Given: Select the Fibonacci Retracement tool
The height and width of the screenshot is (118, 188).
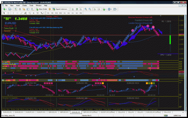Looking at the screenshot, I should 29,13.
